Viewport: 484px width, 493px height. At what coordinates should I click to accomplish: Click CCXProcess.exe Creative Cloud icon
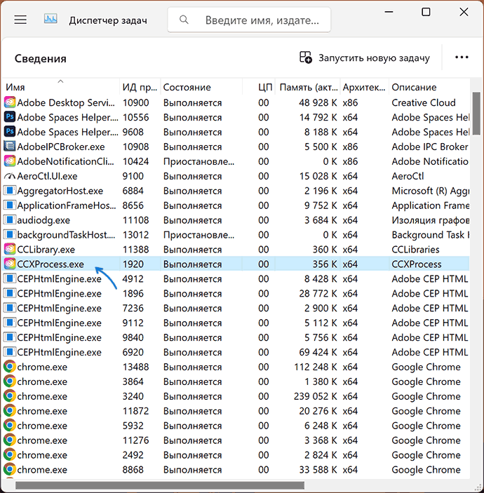[x=10, y=264]
